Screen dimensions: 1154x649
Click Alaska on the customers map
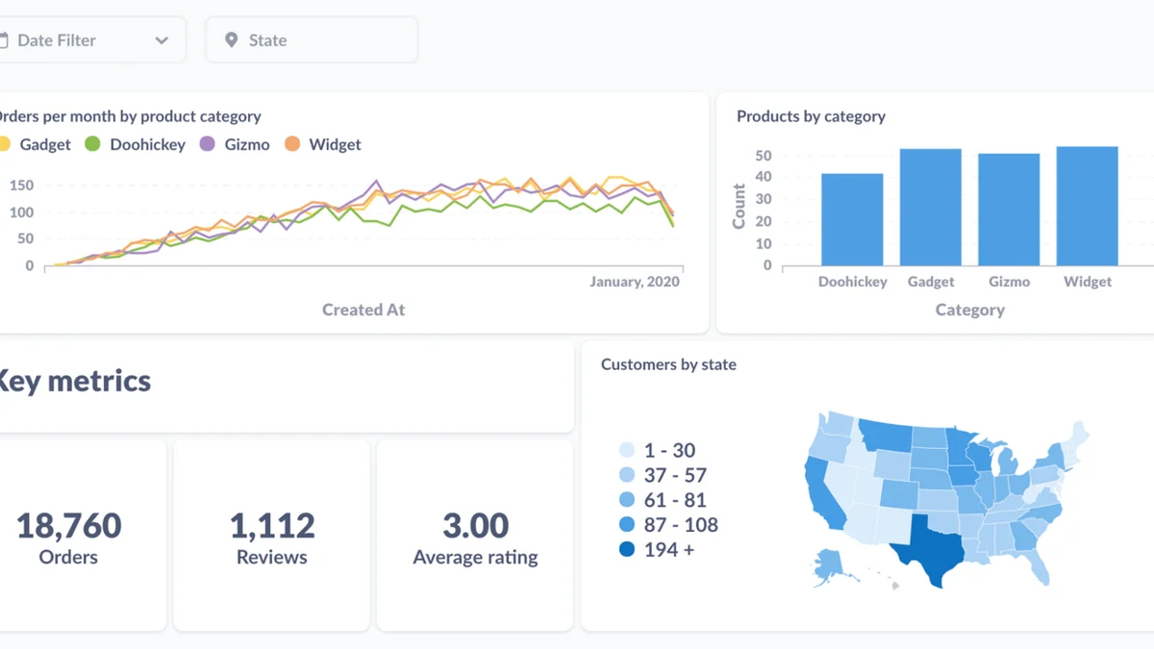pos(828,564)
